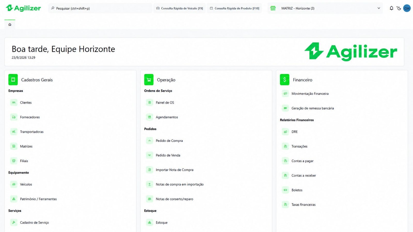Open Painel de OS
This screenshot has width=413, height=232.
165,103
